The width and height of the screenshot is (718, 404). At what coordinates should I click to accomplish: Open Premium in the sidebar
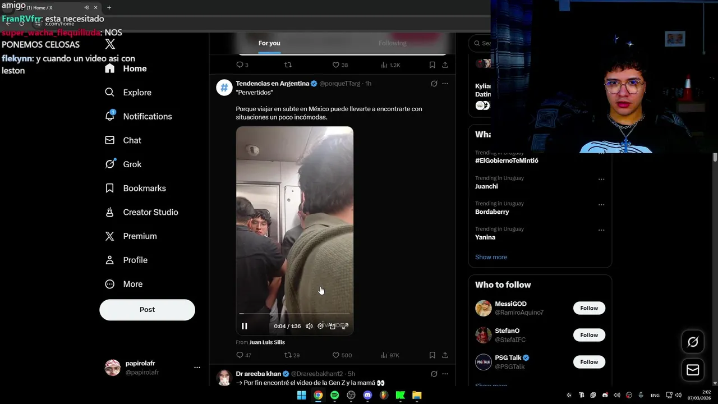click(x=131, y=236)
